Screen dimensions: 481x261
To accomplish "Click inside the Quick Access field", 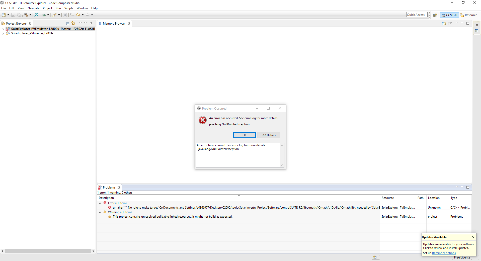I will click(416, 15).
